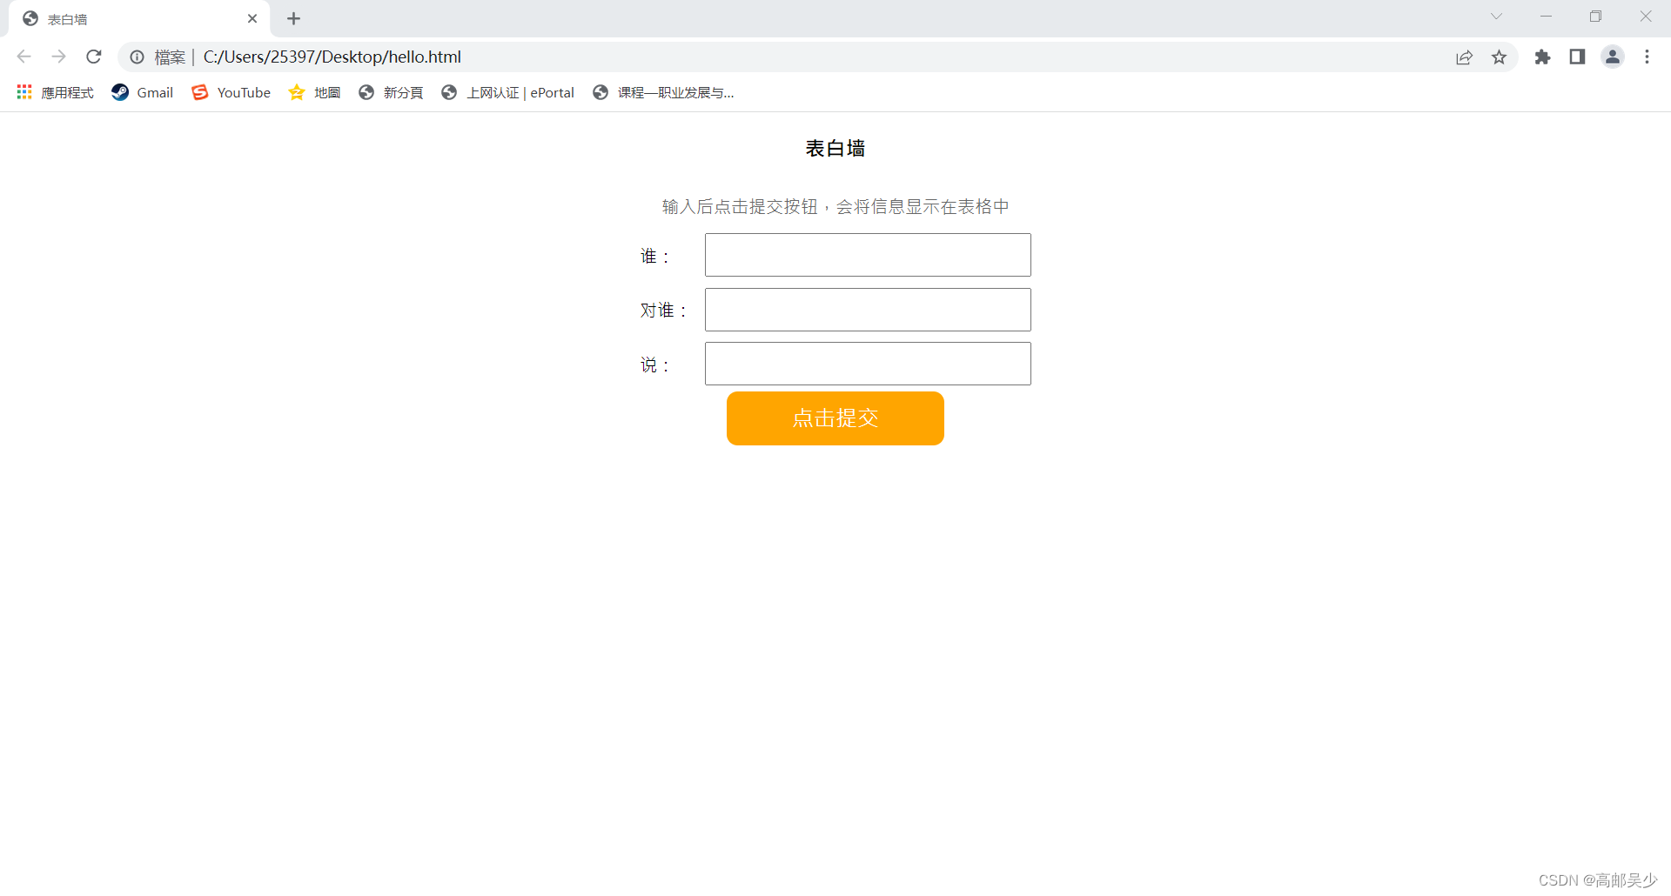Open Gmail from the bookmarks bar
This screenshot has height=896, width=1671.
point(142,92)
